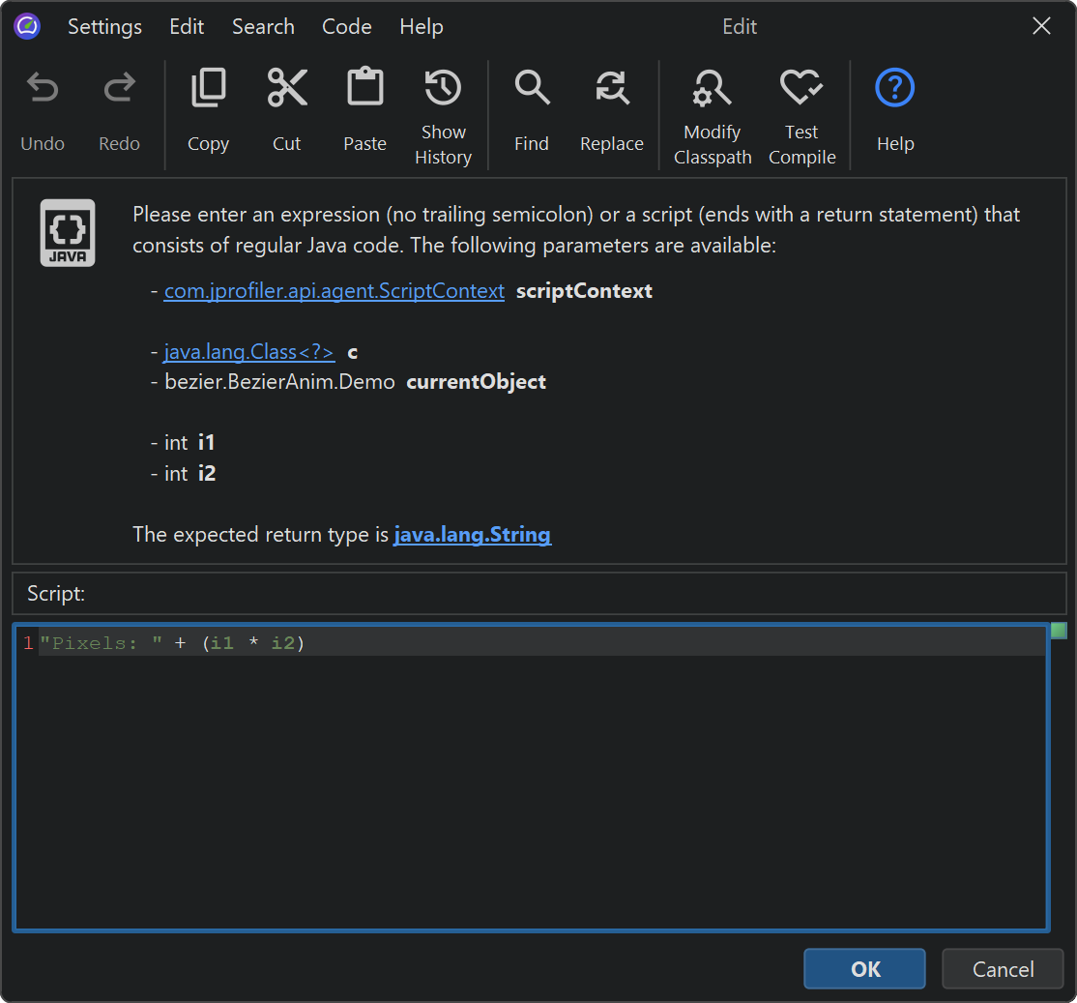
Task: Open the Replace tool
Action: [x=611, y=90]
